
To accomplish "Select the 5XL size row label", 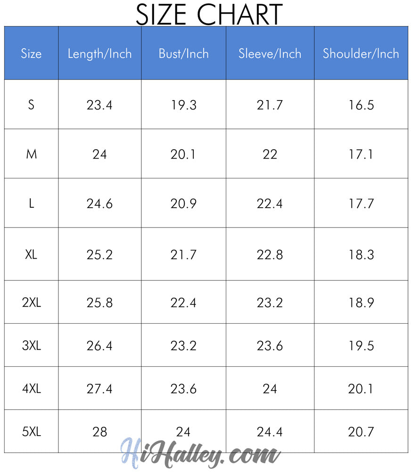I will pos(31,431).
